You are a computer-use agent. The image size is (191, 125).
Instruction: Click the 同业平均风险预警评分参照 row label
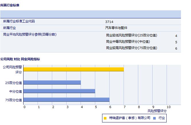click(x=30, y=35)
